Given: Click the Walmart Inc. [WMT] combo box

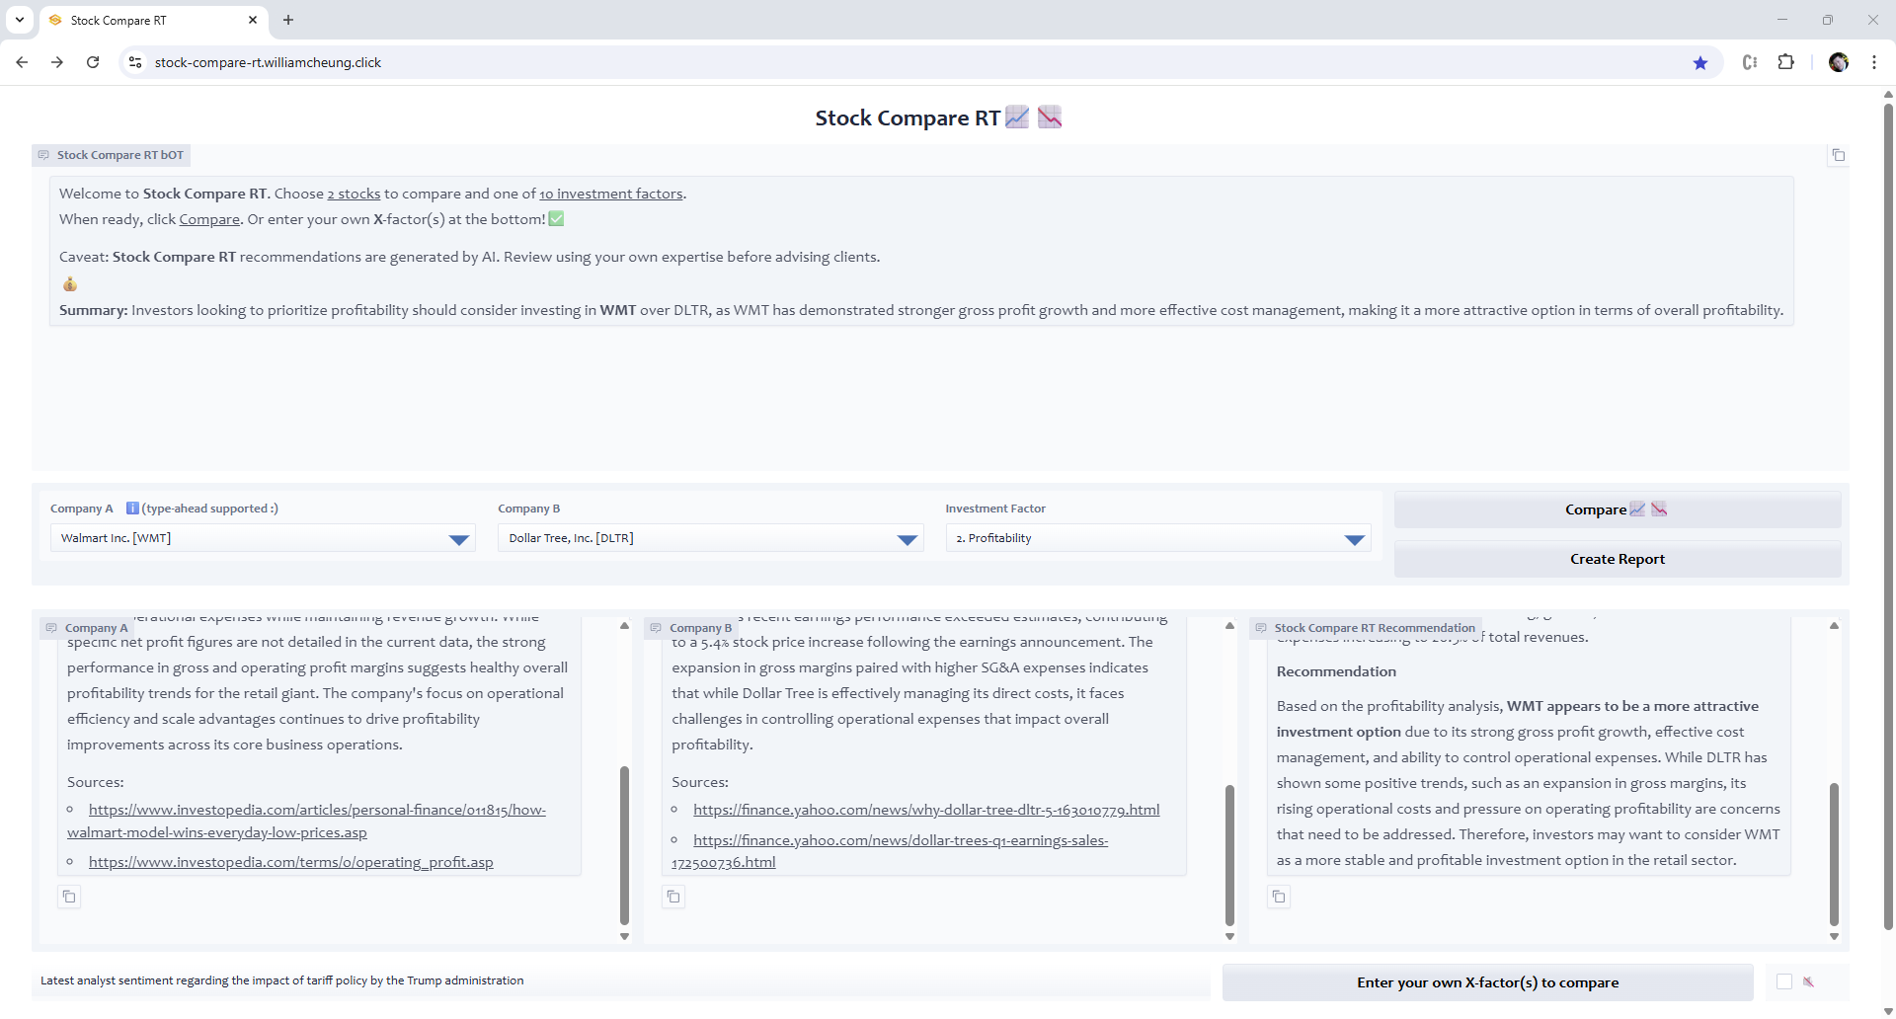Looking at the screenshot, I should click(x=263, y=538).
